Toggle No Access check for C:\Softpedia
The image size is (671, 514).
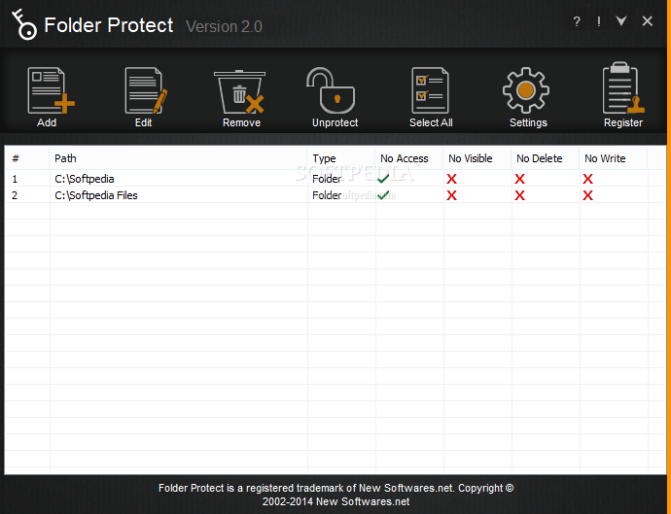(383, 179)
